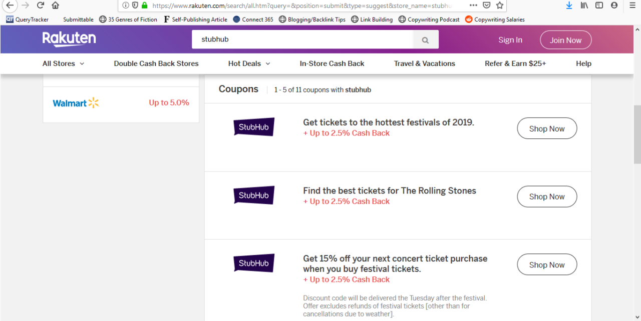Open the Firefox hamburger menu
Viewport: 641px width, 321px height.
click(632, 5)
